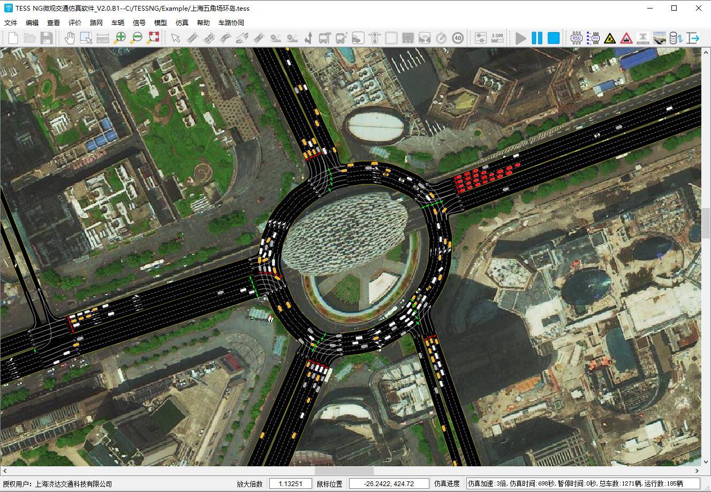Click the road construction warning sign icon

[x=609, y=38]
